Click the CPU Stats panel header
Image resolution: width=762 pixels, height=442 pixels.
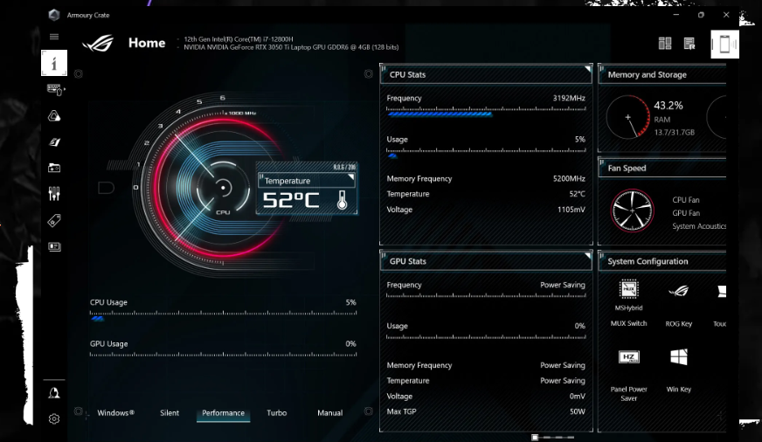(486, 74)
